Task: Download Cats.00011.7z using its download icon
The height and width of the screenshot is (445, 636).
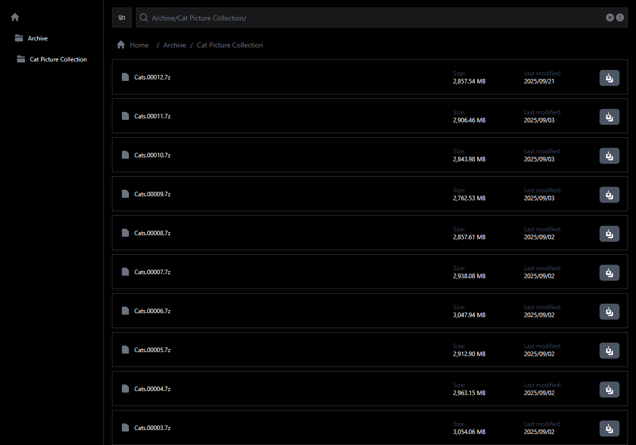Action: pyautogui.click(x=609, y=117)
